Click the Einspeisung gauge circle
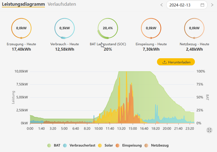The width and height of the screenshot is (217, 152). coord(151,28)
